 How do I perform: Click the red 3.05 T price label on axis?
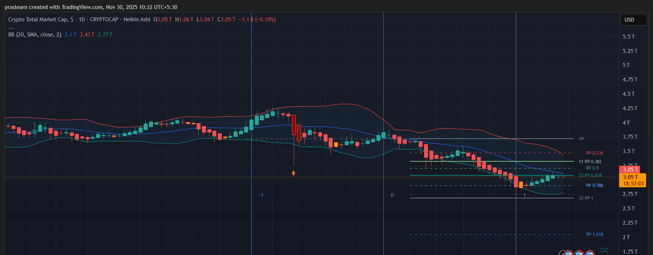click(x=630, y=169)
